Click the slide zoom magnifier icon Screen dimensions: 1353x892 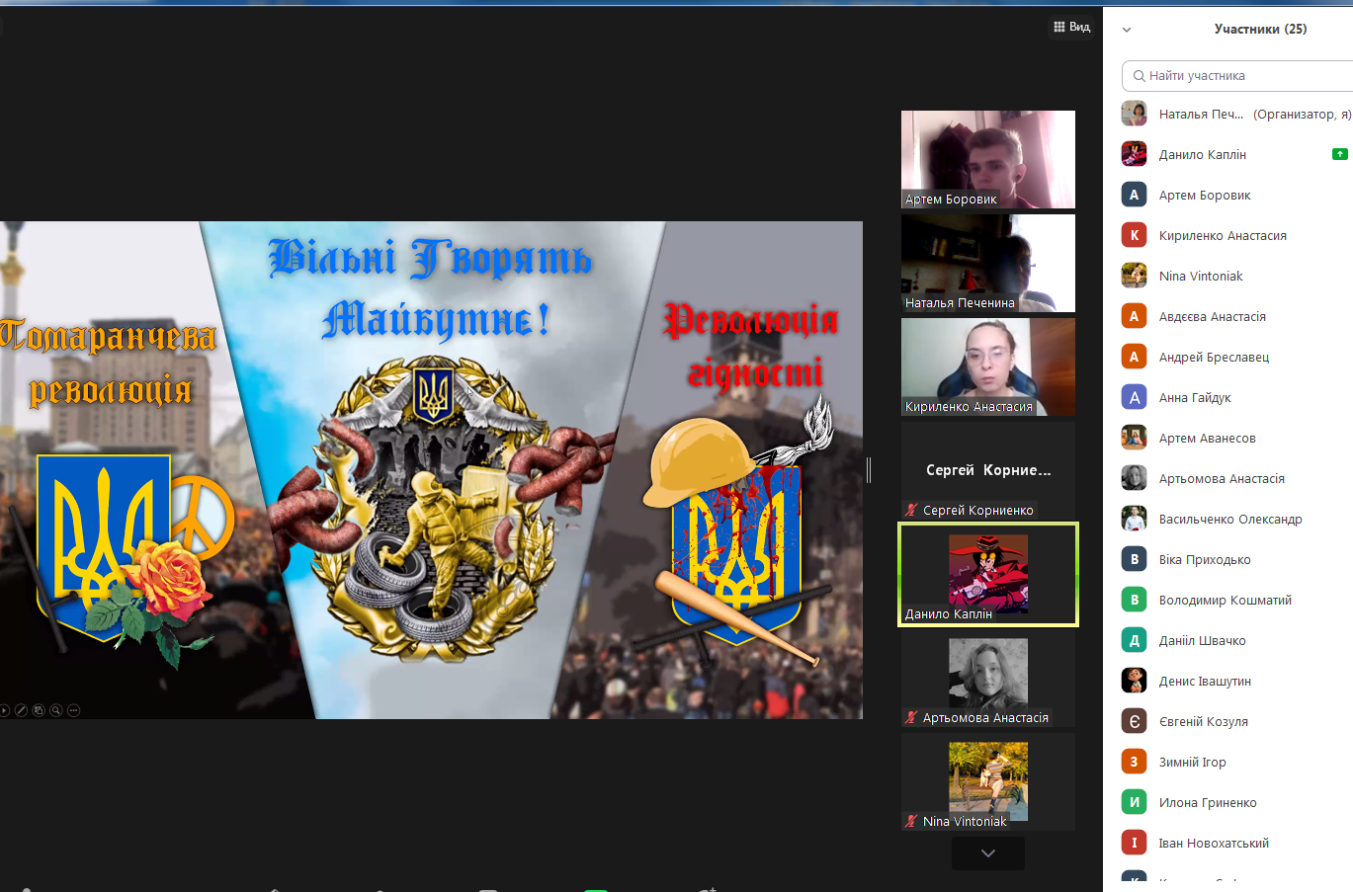pos(56,710)
